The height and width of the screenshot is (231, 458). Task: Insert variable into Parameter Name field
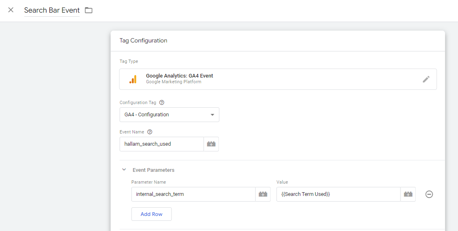coord(263,194)
